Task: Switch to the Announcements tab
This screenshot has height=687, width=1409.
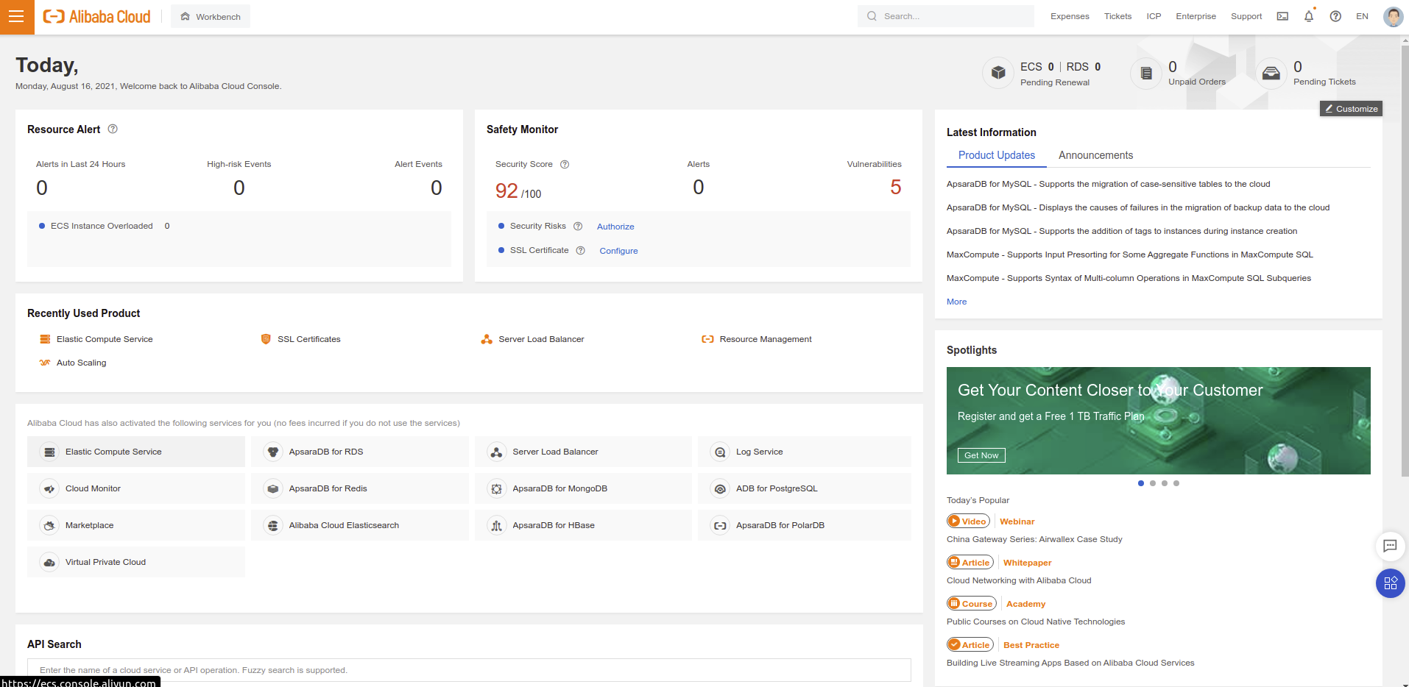Action: [x=1095, y=155]
